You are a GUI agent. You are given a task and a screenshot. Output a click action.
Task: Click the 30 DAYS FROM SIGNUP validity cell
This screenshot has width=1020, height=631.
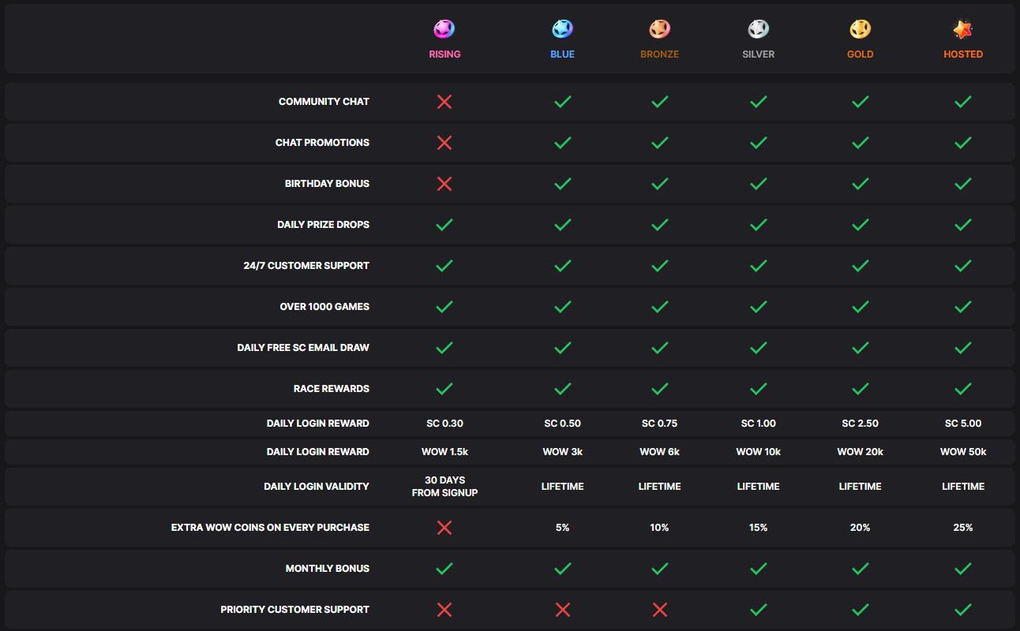[x=444, y=487]
